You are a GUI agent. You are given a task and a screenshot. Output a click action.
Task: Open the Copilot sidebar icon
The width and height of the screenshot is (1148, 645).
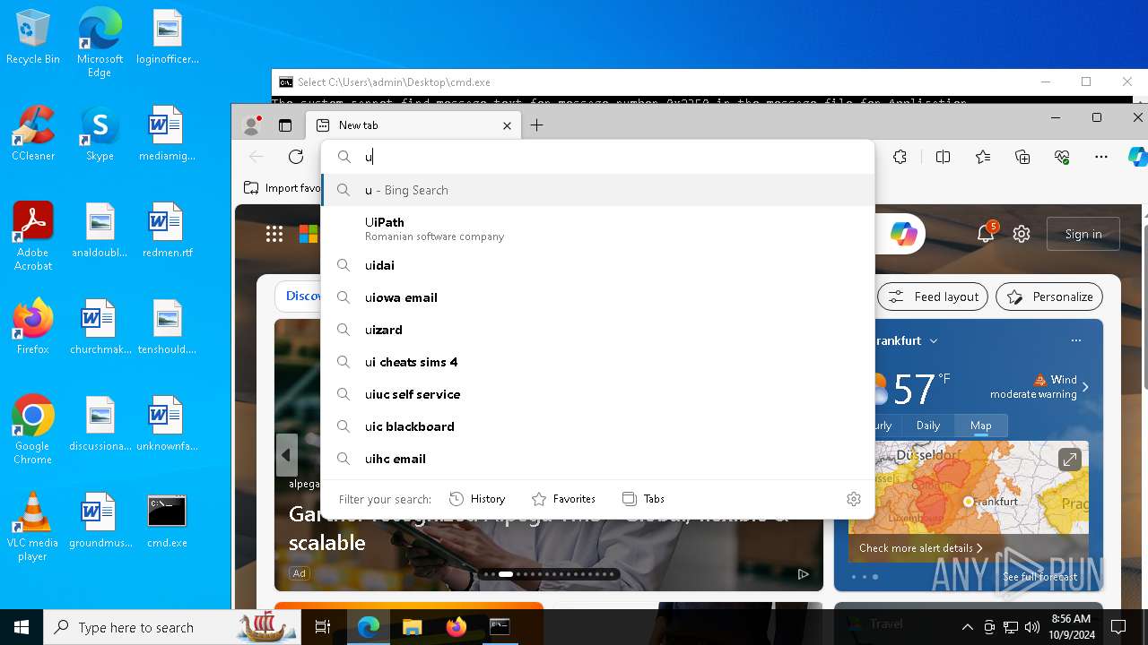tap(1137, 157)
